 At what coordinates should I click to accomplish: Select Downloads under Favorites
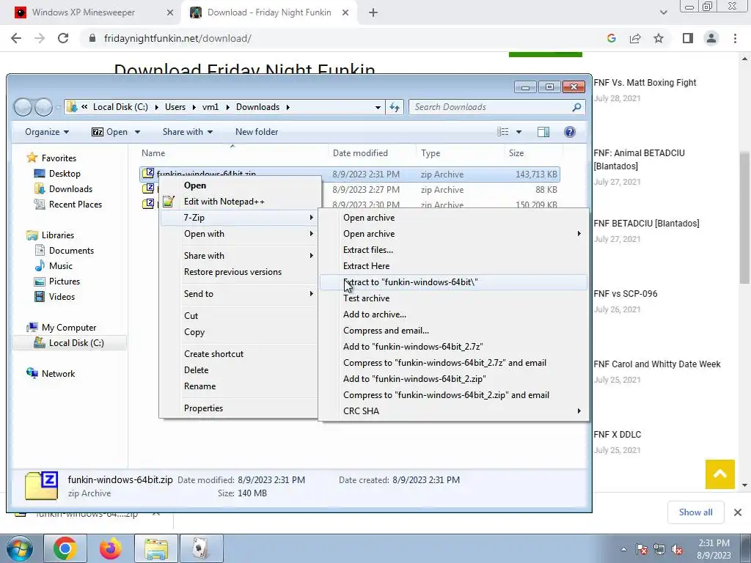click(70, 189)
